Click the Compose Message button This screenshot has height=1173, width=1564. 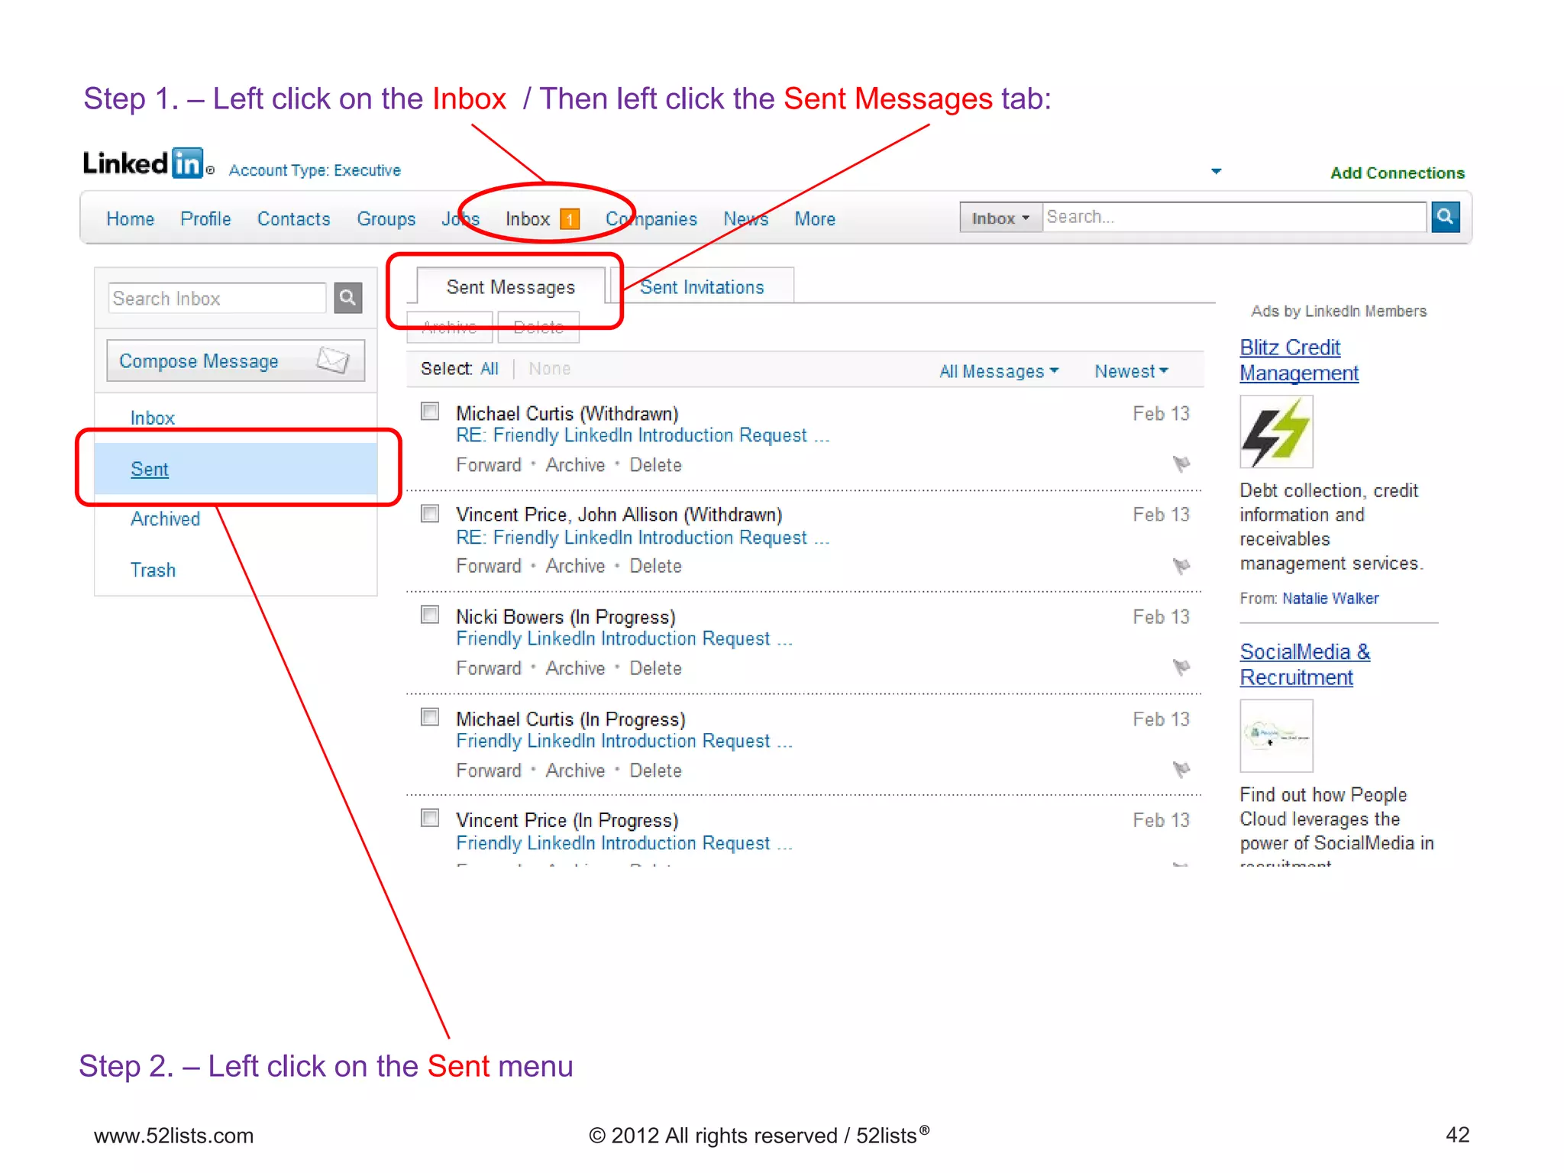(235, 360)
